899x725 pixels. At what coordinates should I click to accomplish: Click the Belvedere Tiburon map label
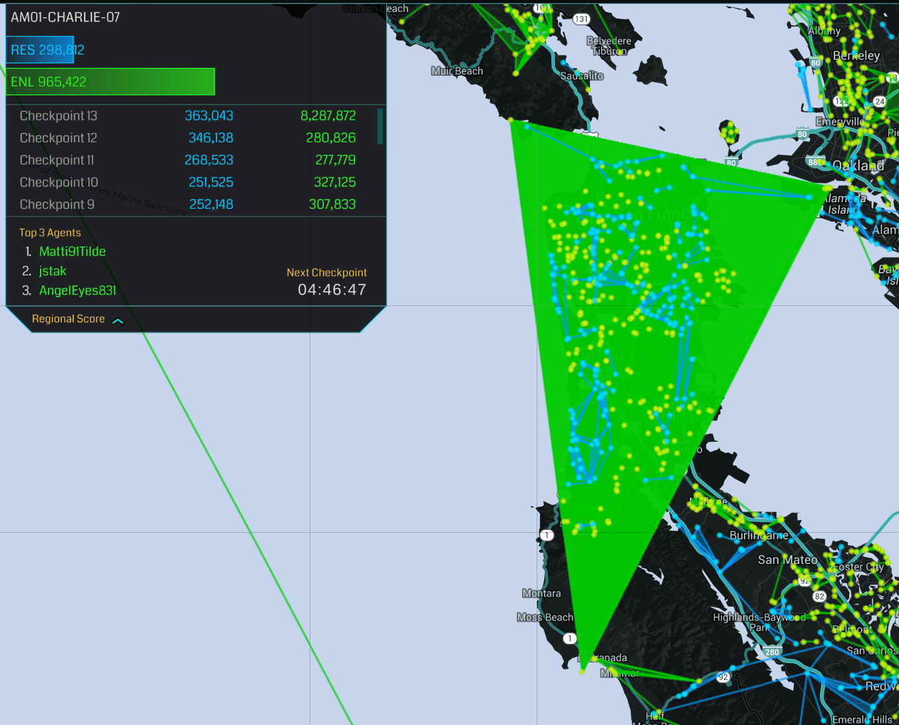[x=609, y=46]
